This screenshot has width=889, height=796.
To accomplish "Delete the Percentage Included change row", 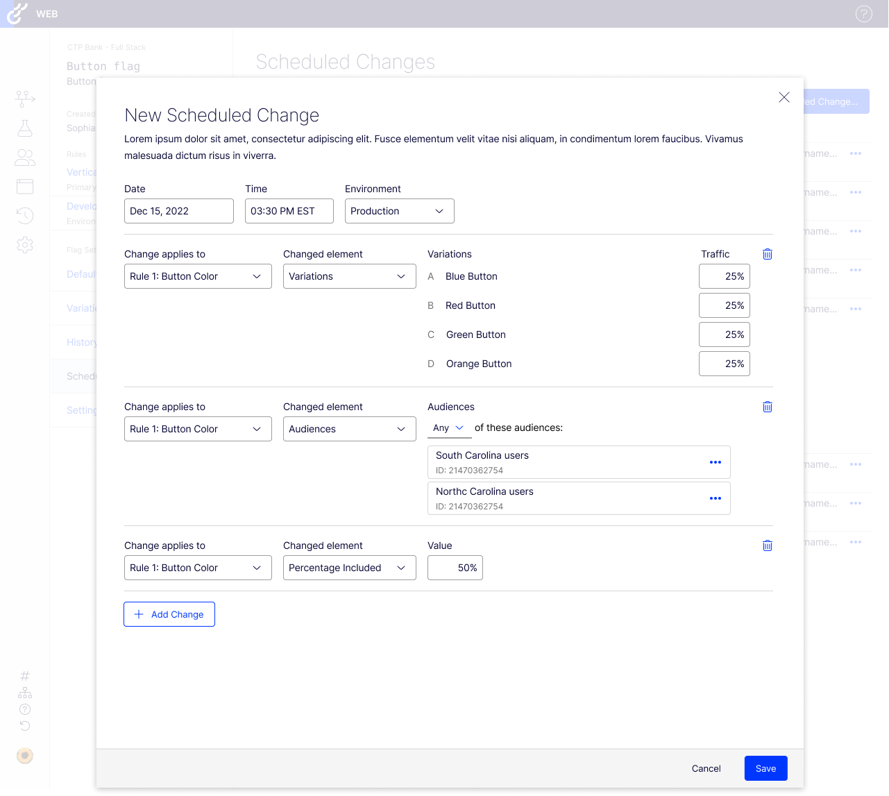I will point(768,545).
